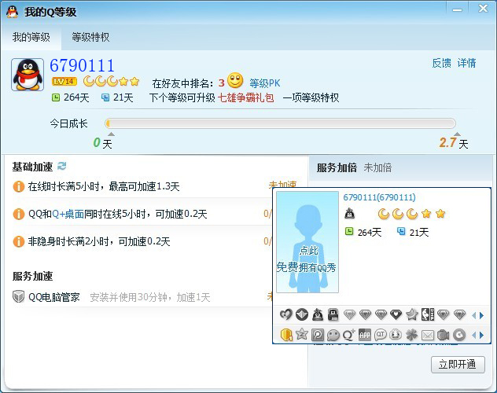
Task: Click the large 6790111 account number
Action: point(82,65)
